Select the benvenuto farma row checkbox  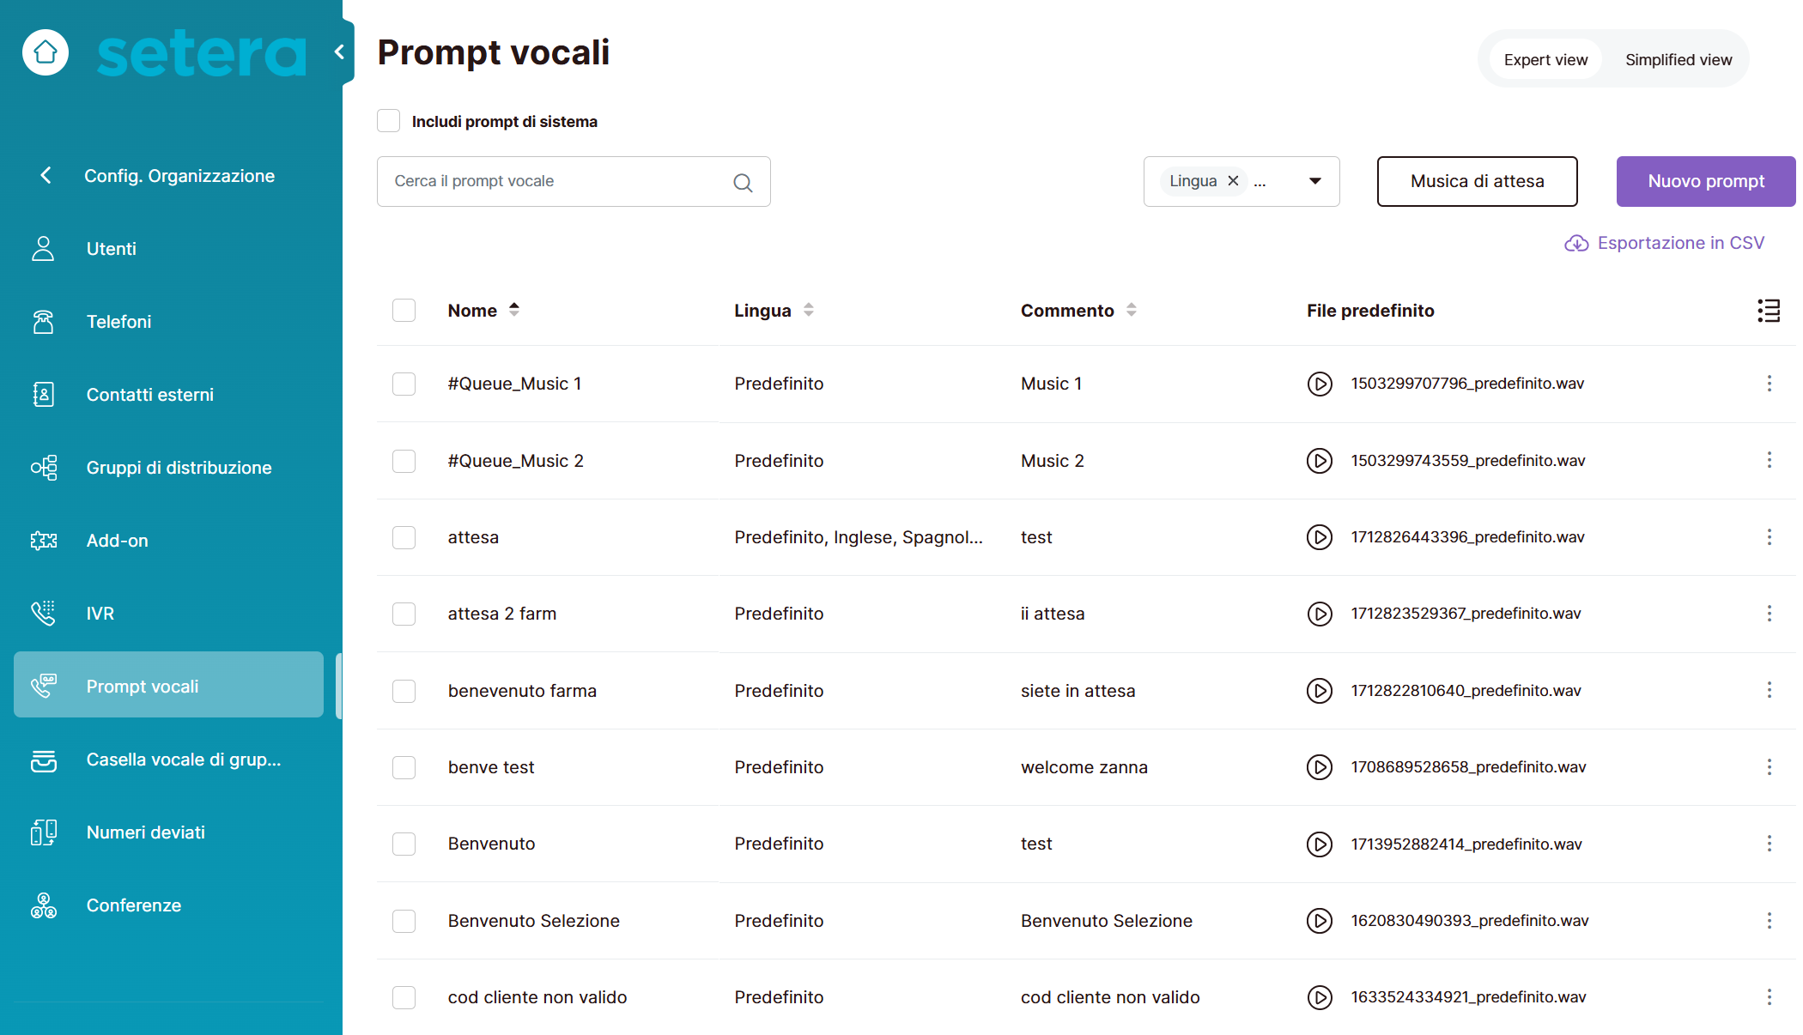coord(404,691)
